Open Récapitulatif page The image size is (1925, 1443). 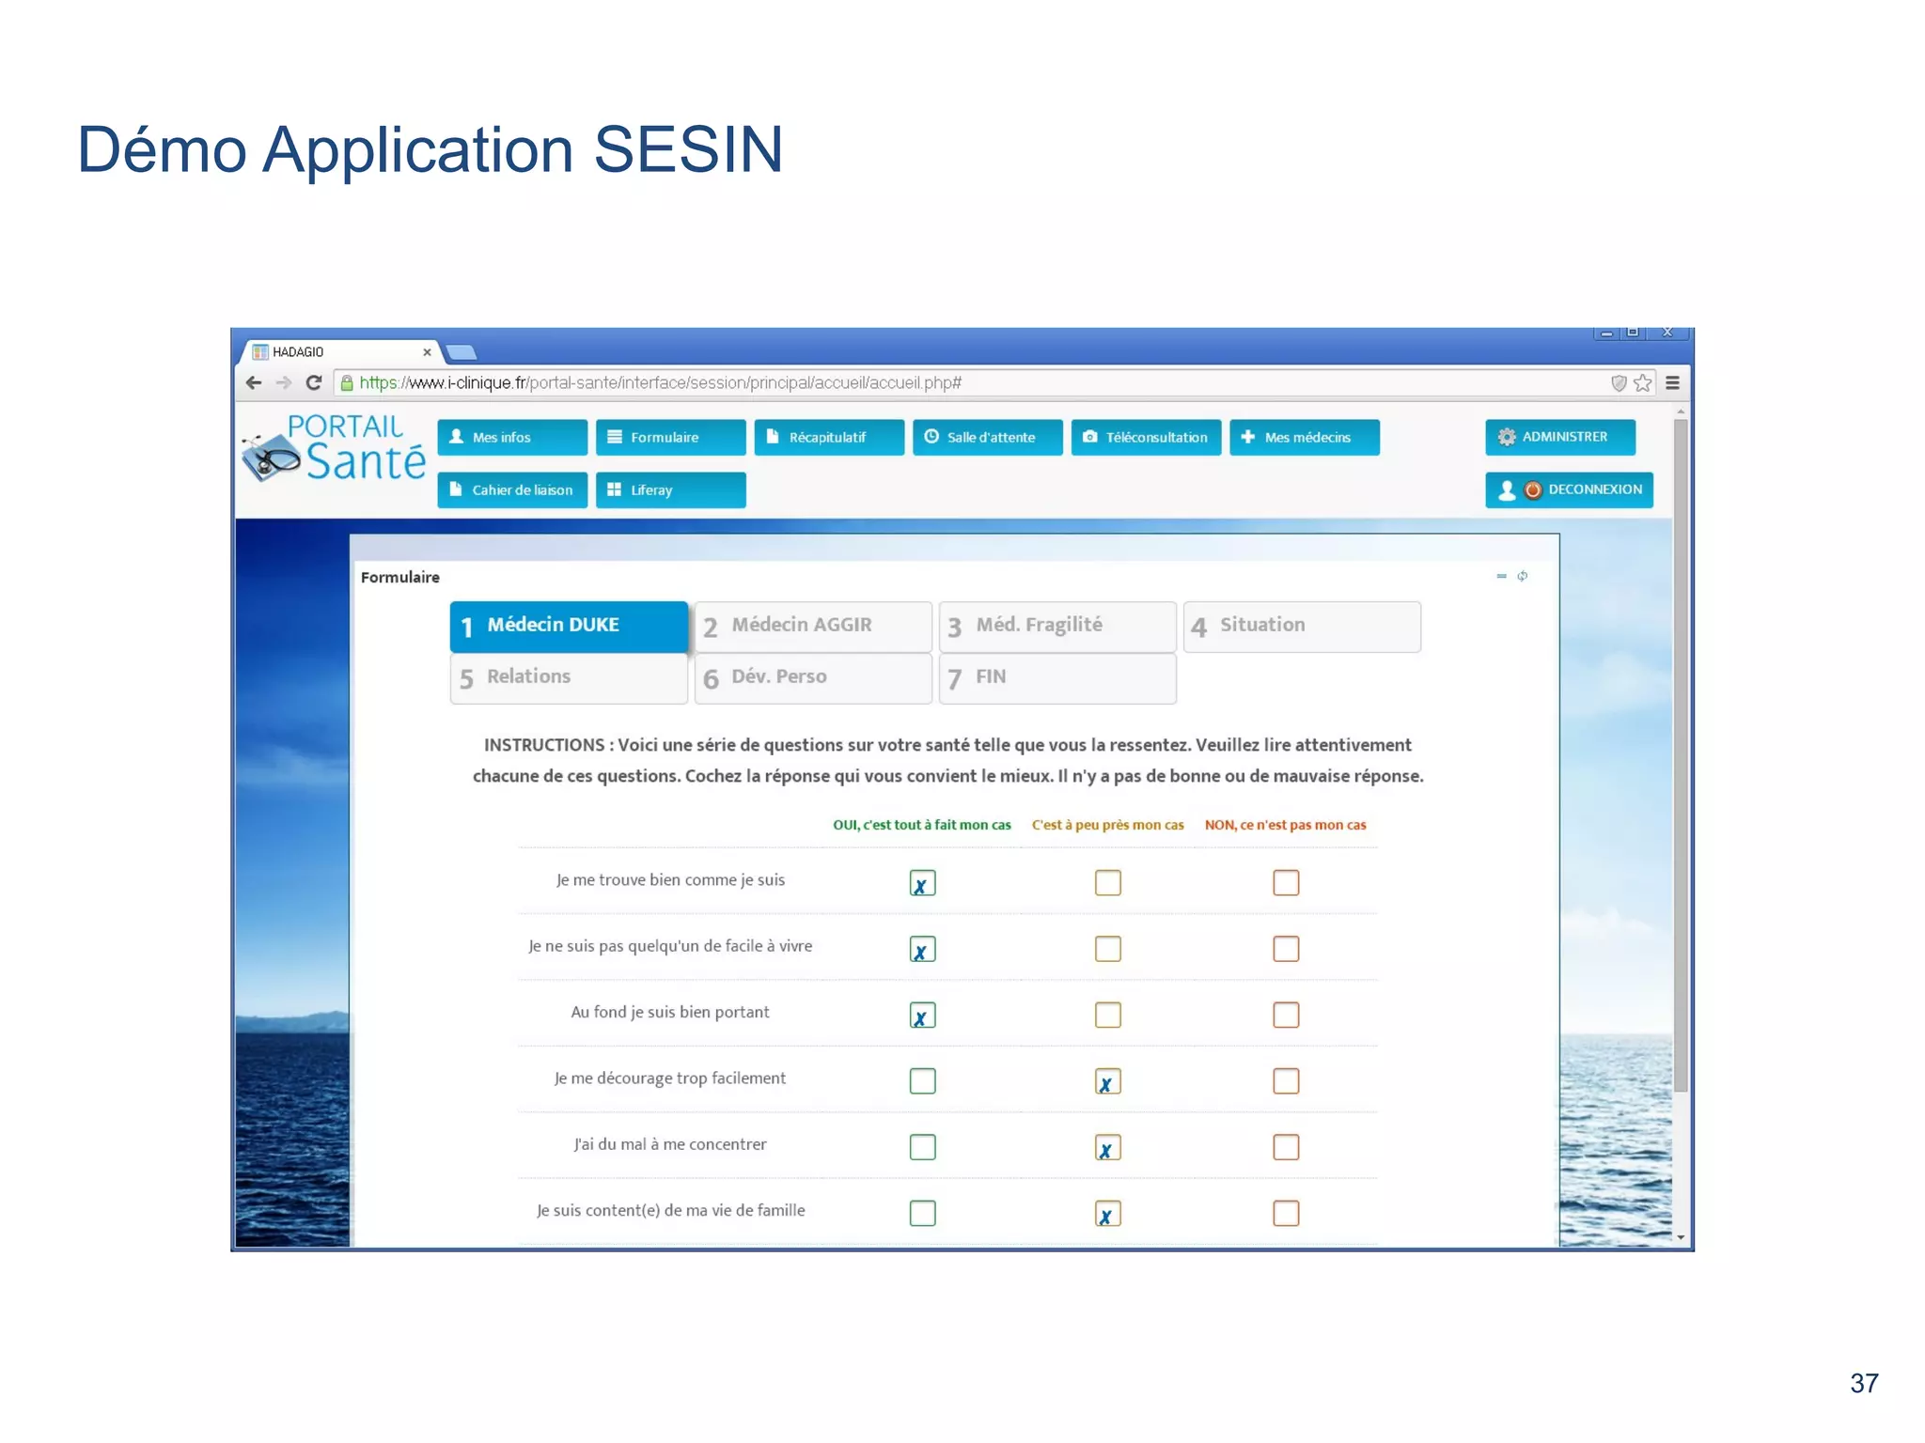tap(829, 437)
